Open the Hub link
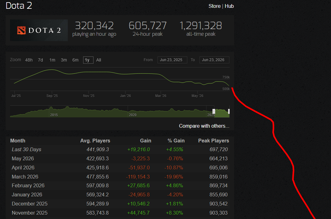The image size is (331, 219). point(229,6)
